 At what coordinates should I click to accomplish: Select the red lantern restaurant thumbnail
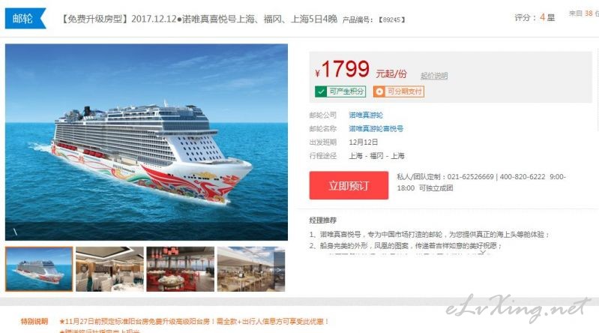pyautogui.click(x=181, y=269)
